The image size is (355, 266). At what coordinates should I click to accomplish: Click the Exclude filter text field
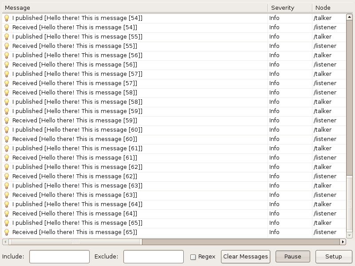coord(154,257)
